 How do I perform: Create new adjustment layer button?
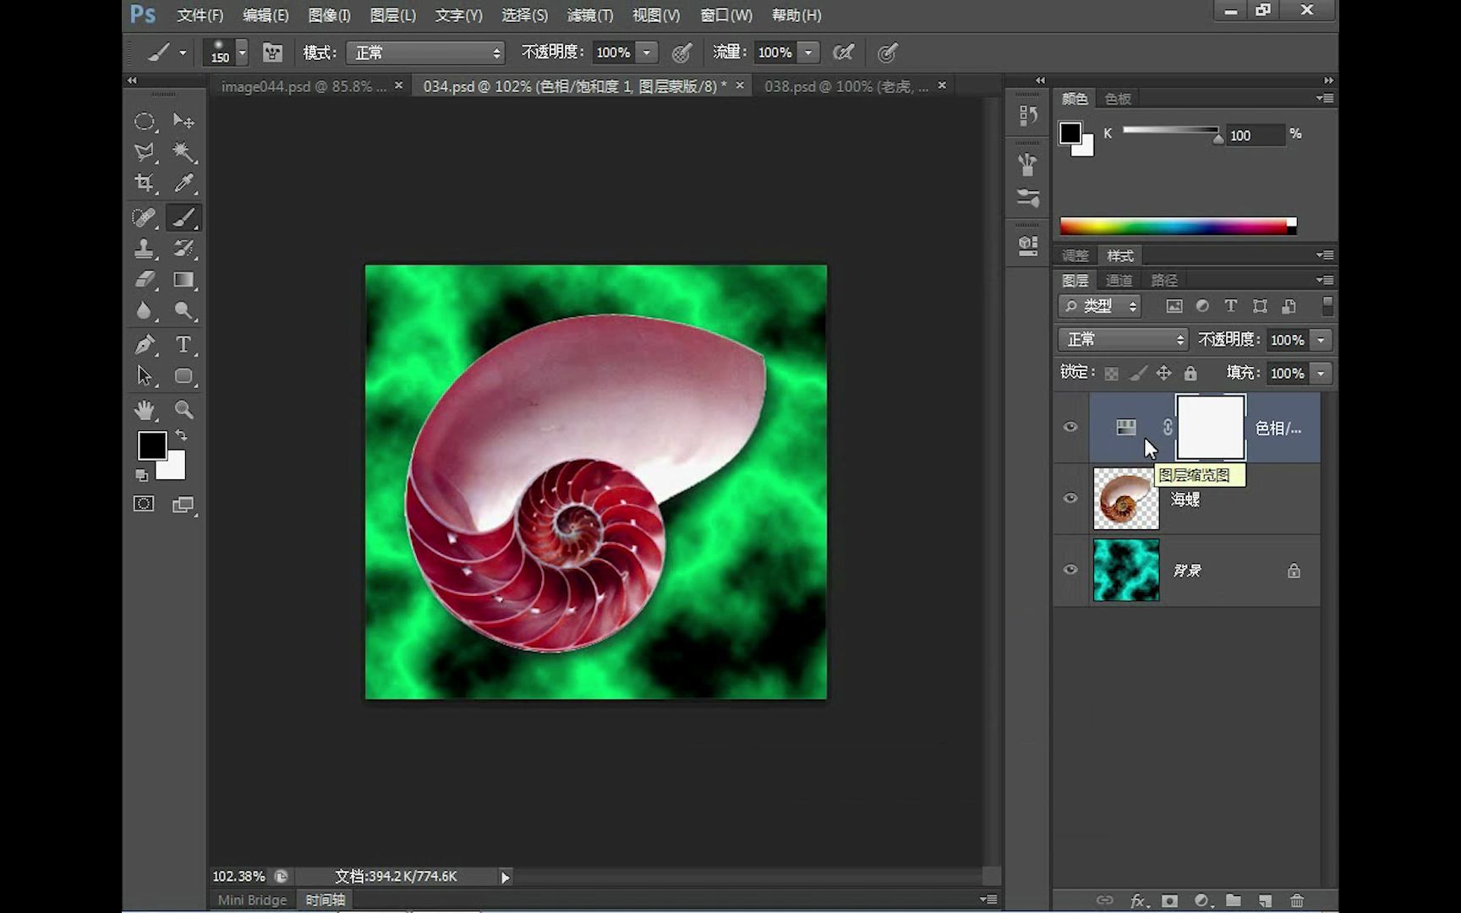(1201, 900)
